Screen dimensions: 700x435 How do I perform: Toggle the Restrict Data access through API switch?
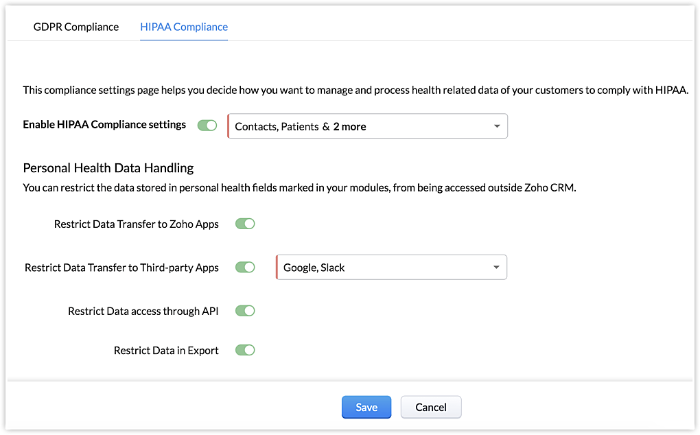(245, 311)
